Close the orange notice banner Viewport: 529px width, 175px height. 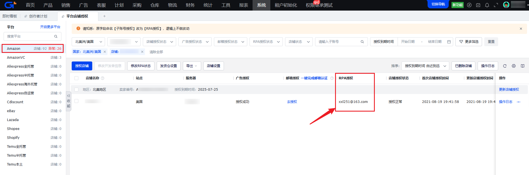tap(521, 29)
